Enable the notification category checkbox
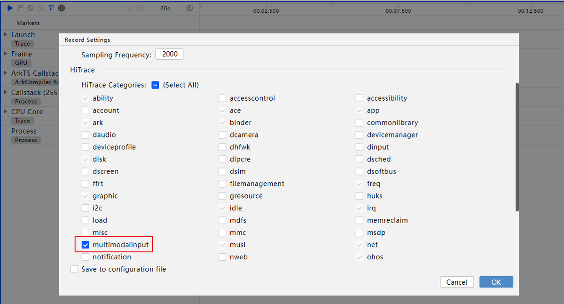The width and height of the screenshot is (564, 304). [86, 257]
